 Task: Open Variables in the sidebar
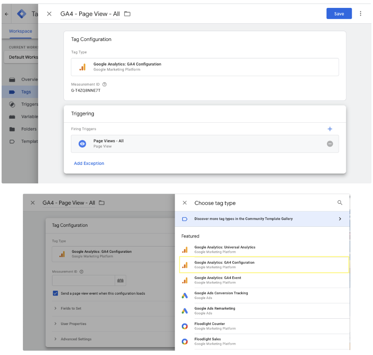(20, 117)
